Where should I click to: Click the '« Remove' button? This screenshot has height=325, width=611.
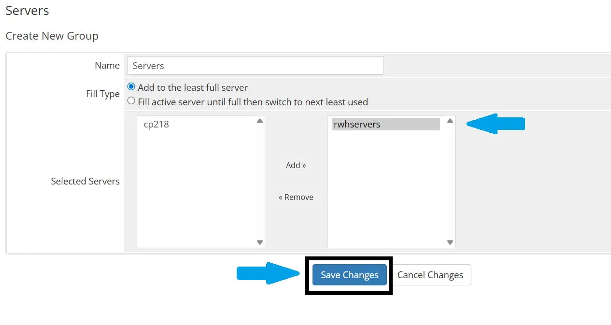coord(296,197)
